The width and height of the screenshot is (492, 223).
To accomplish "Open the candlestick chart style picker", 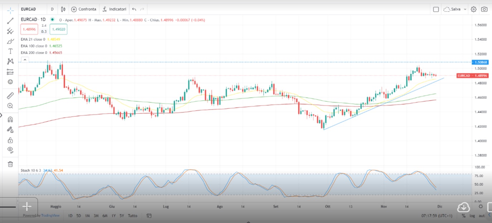I will pos(63,9).
